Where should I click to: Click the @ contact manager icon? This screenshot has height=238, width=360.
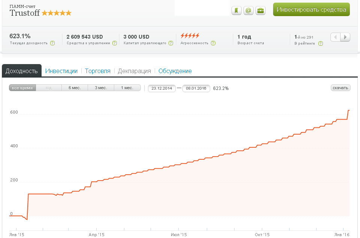point(248,10)
